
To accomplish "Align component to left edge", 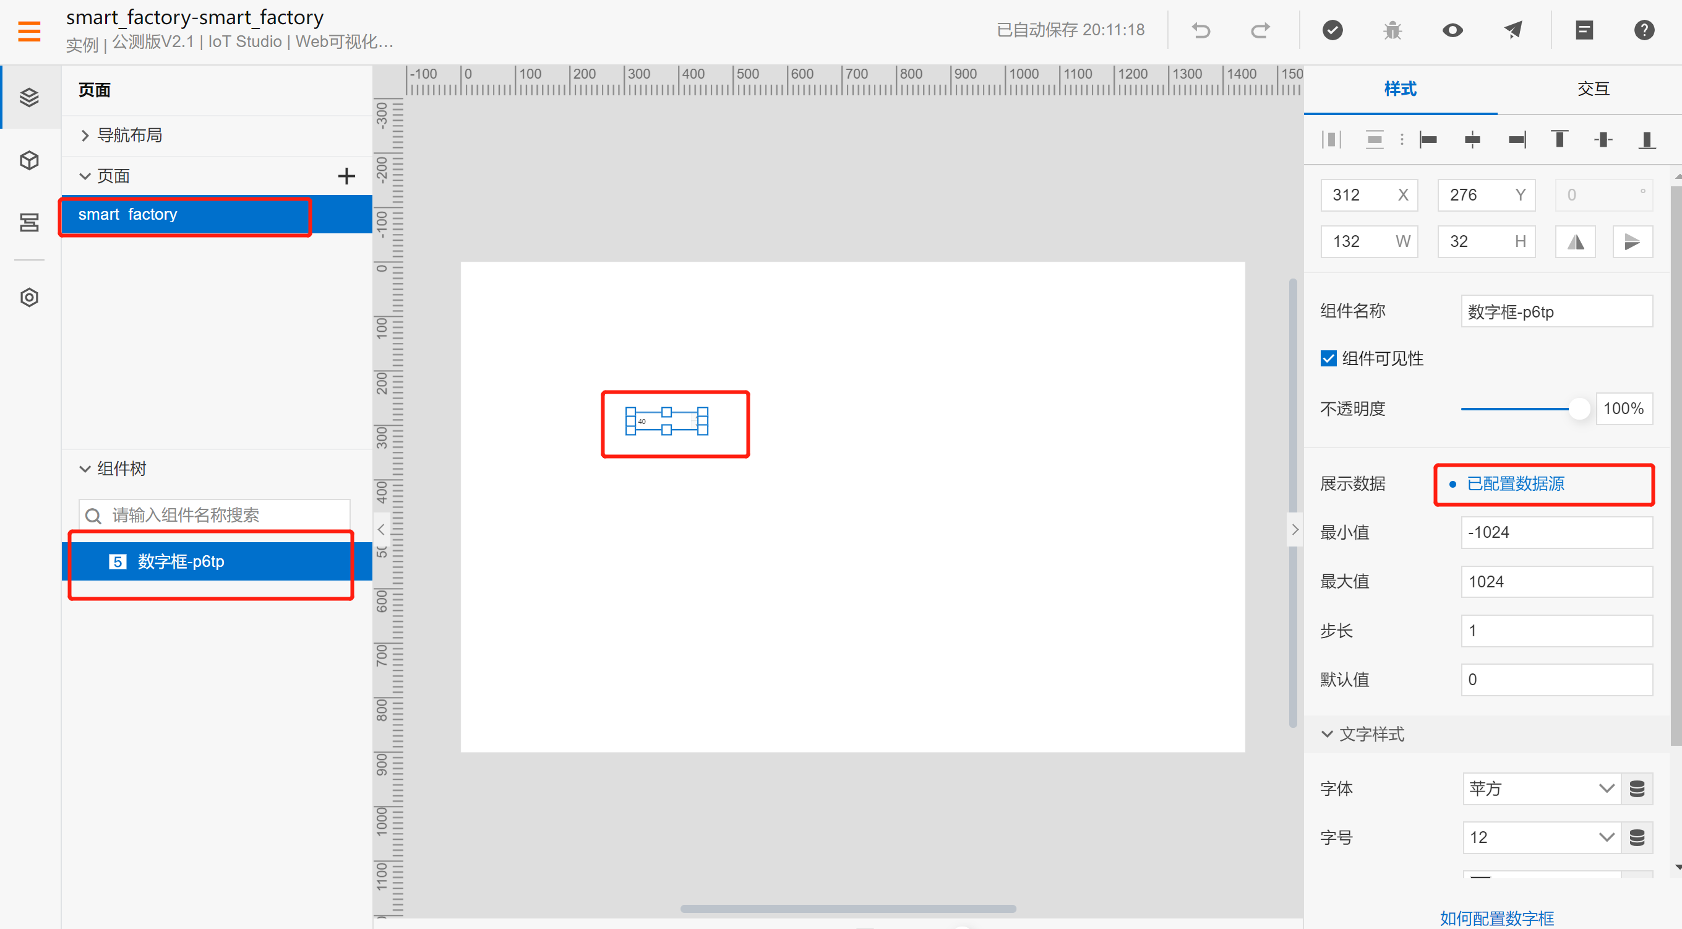I will [1428, 139].
